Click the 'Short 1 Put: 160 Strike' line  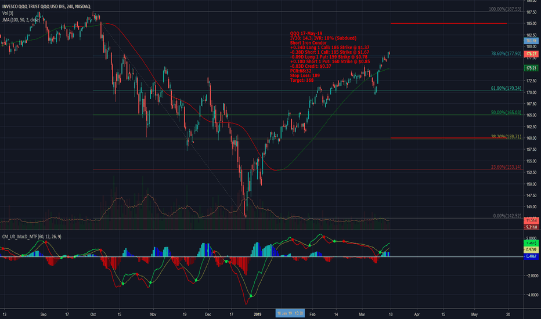[330, 61]
